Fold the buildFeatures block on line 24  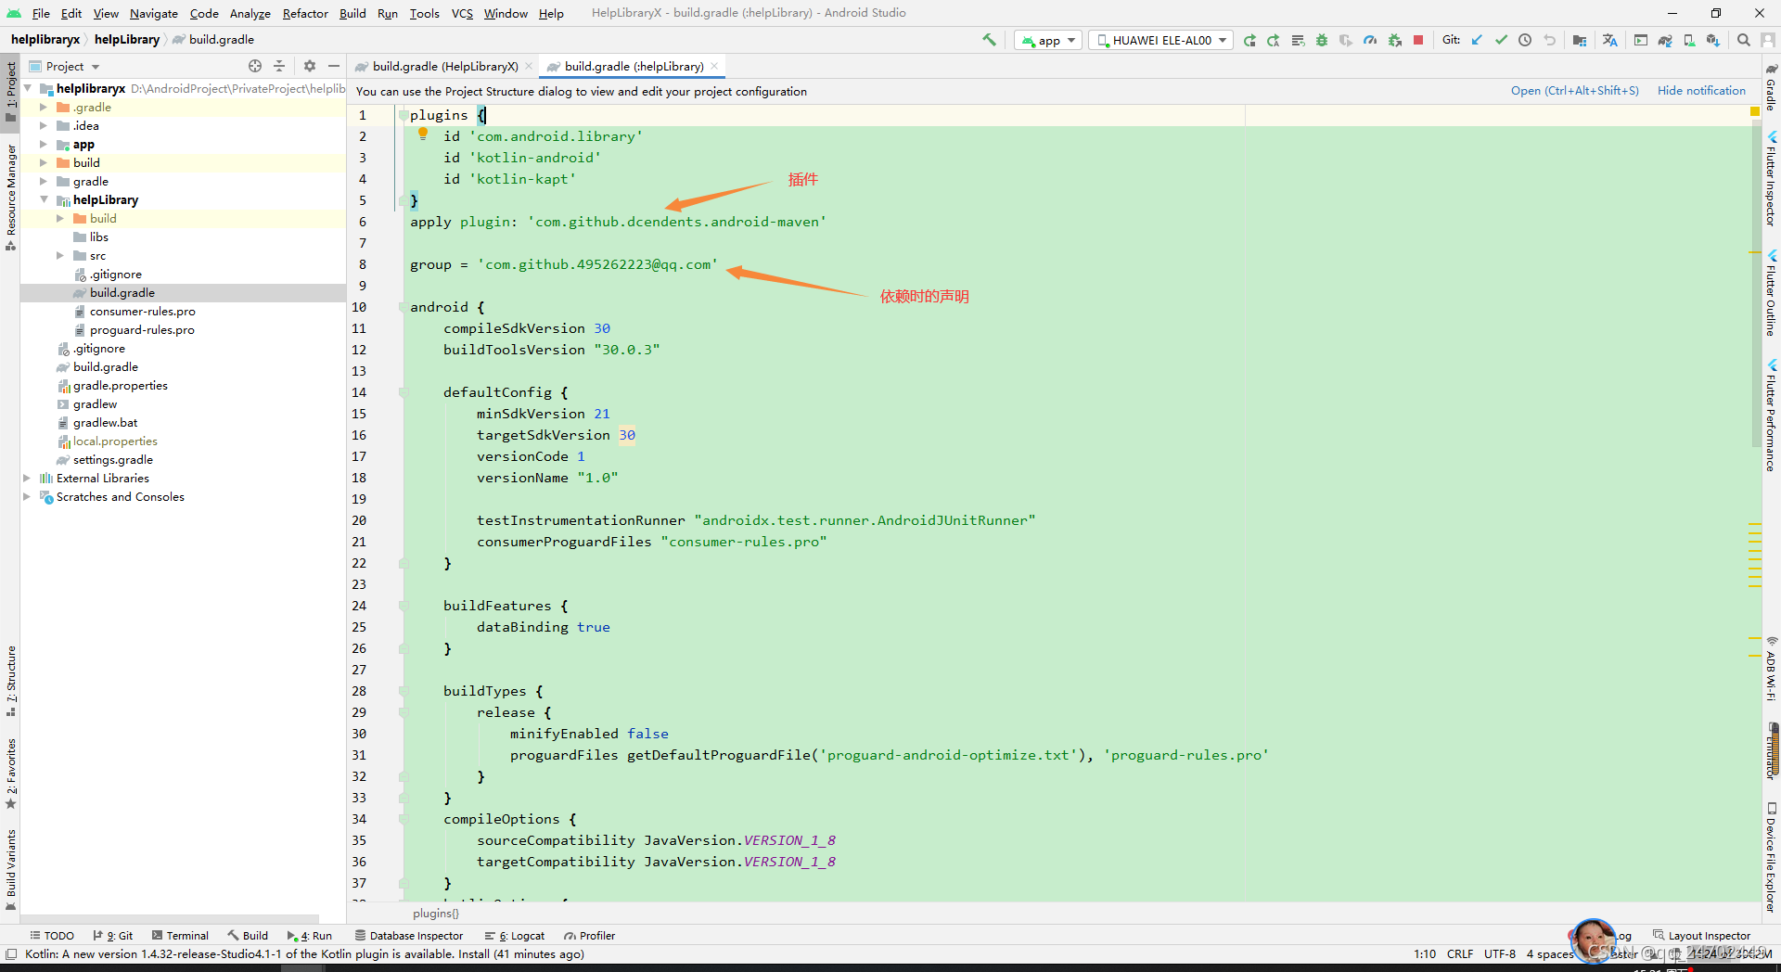pyautogui.click(x=403, y=606)
